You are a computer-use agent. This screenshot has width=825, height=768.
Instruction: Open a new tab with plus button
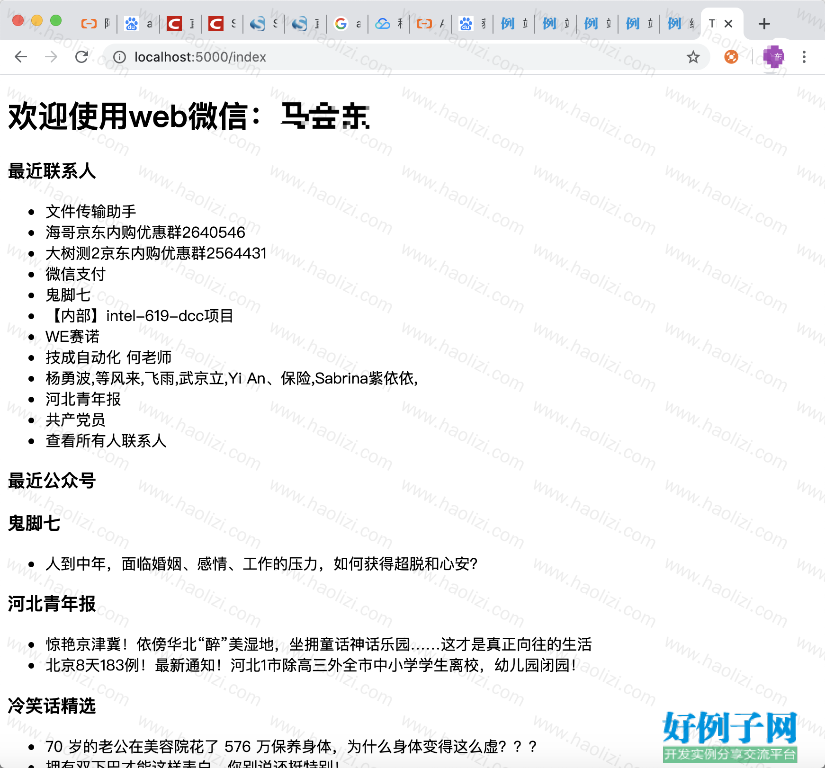tap(764, 24)
